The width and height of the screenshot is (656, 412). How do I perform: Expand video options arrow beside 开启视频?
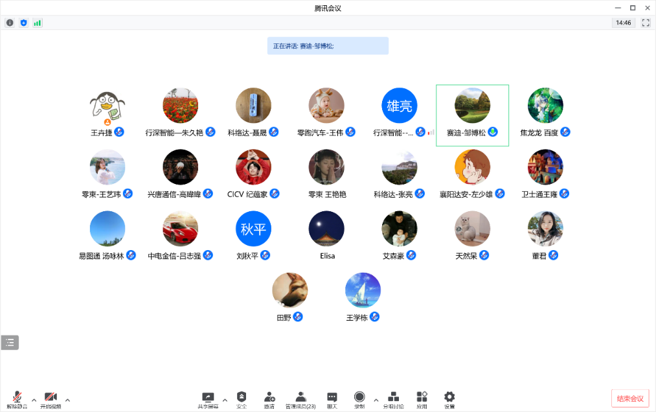point(67,400)
